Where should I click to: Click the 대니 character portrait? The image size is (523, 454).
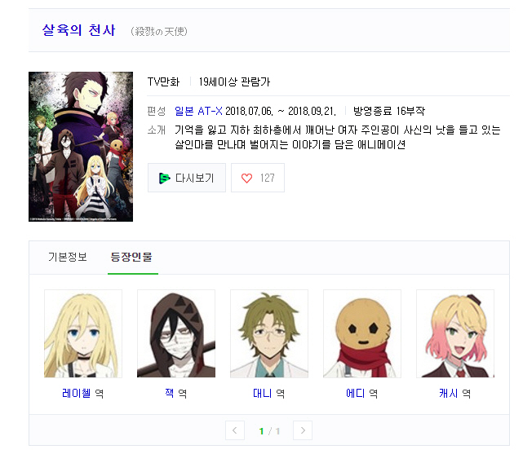coord(269,333)
